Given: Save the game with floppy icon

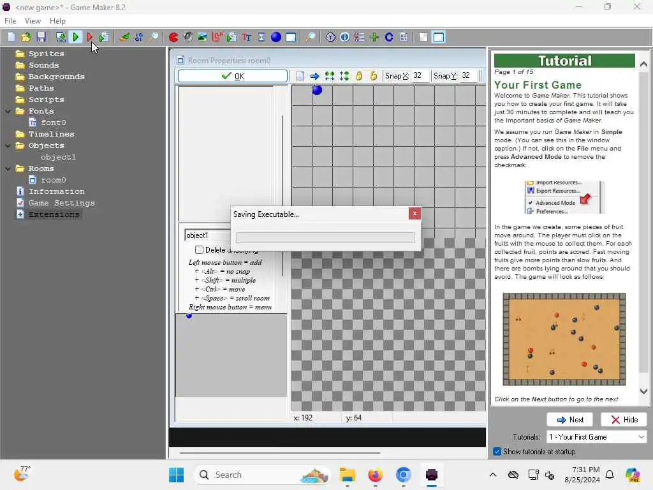Looking at the screenshot, I should tap(41, 37).
